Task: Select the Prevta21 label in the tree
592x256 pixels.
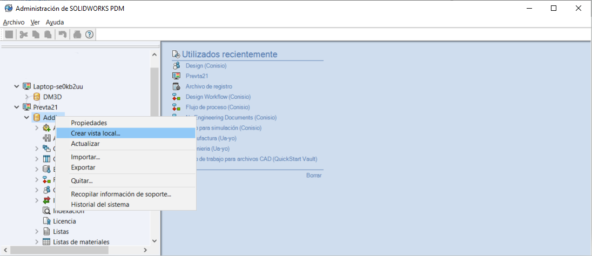Action: (x=45, y=107)
